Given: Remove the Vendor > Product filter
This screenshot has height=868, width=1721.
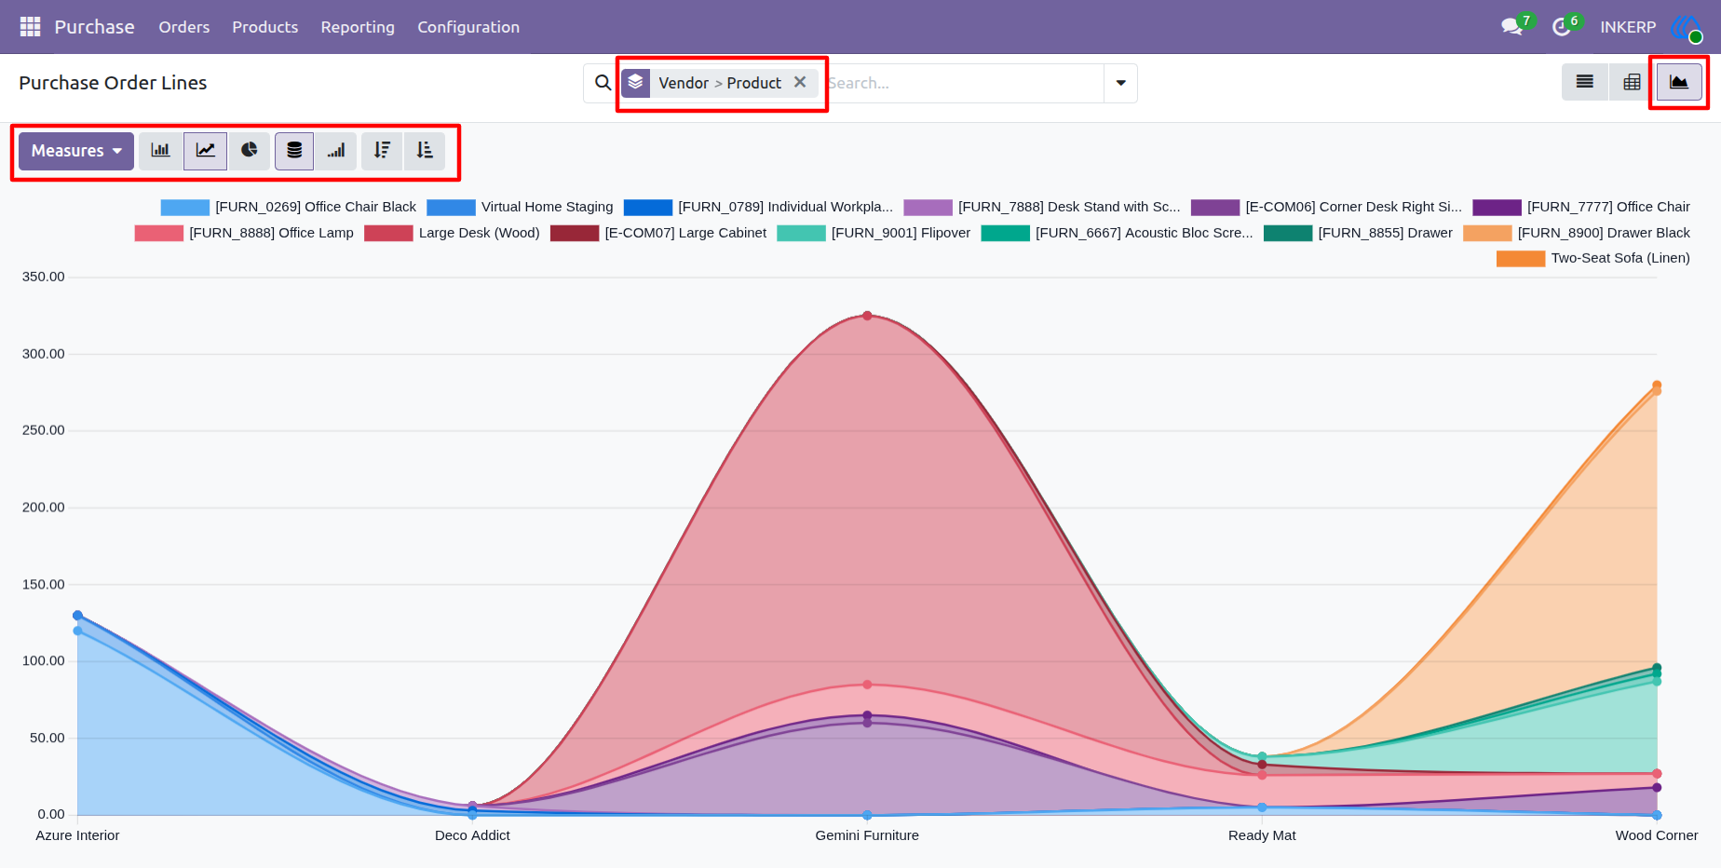Looking at the screenshot, I should pyautogui.click(x=800, y=82).
